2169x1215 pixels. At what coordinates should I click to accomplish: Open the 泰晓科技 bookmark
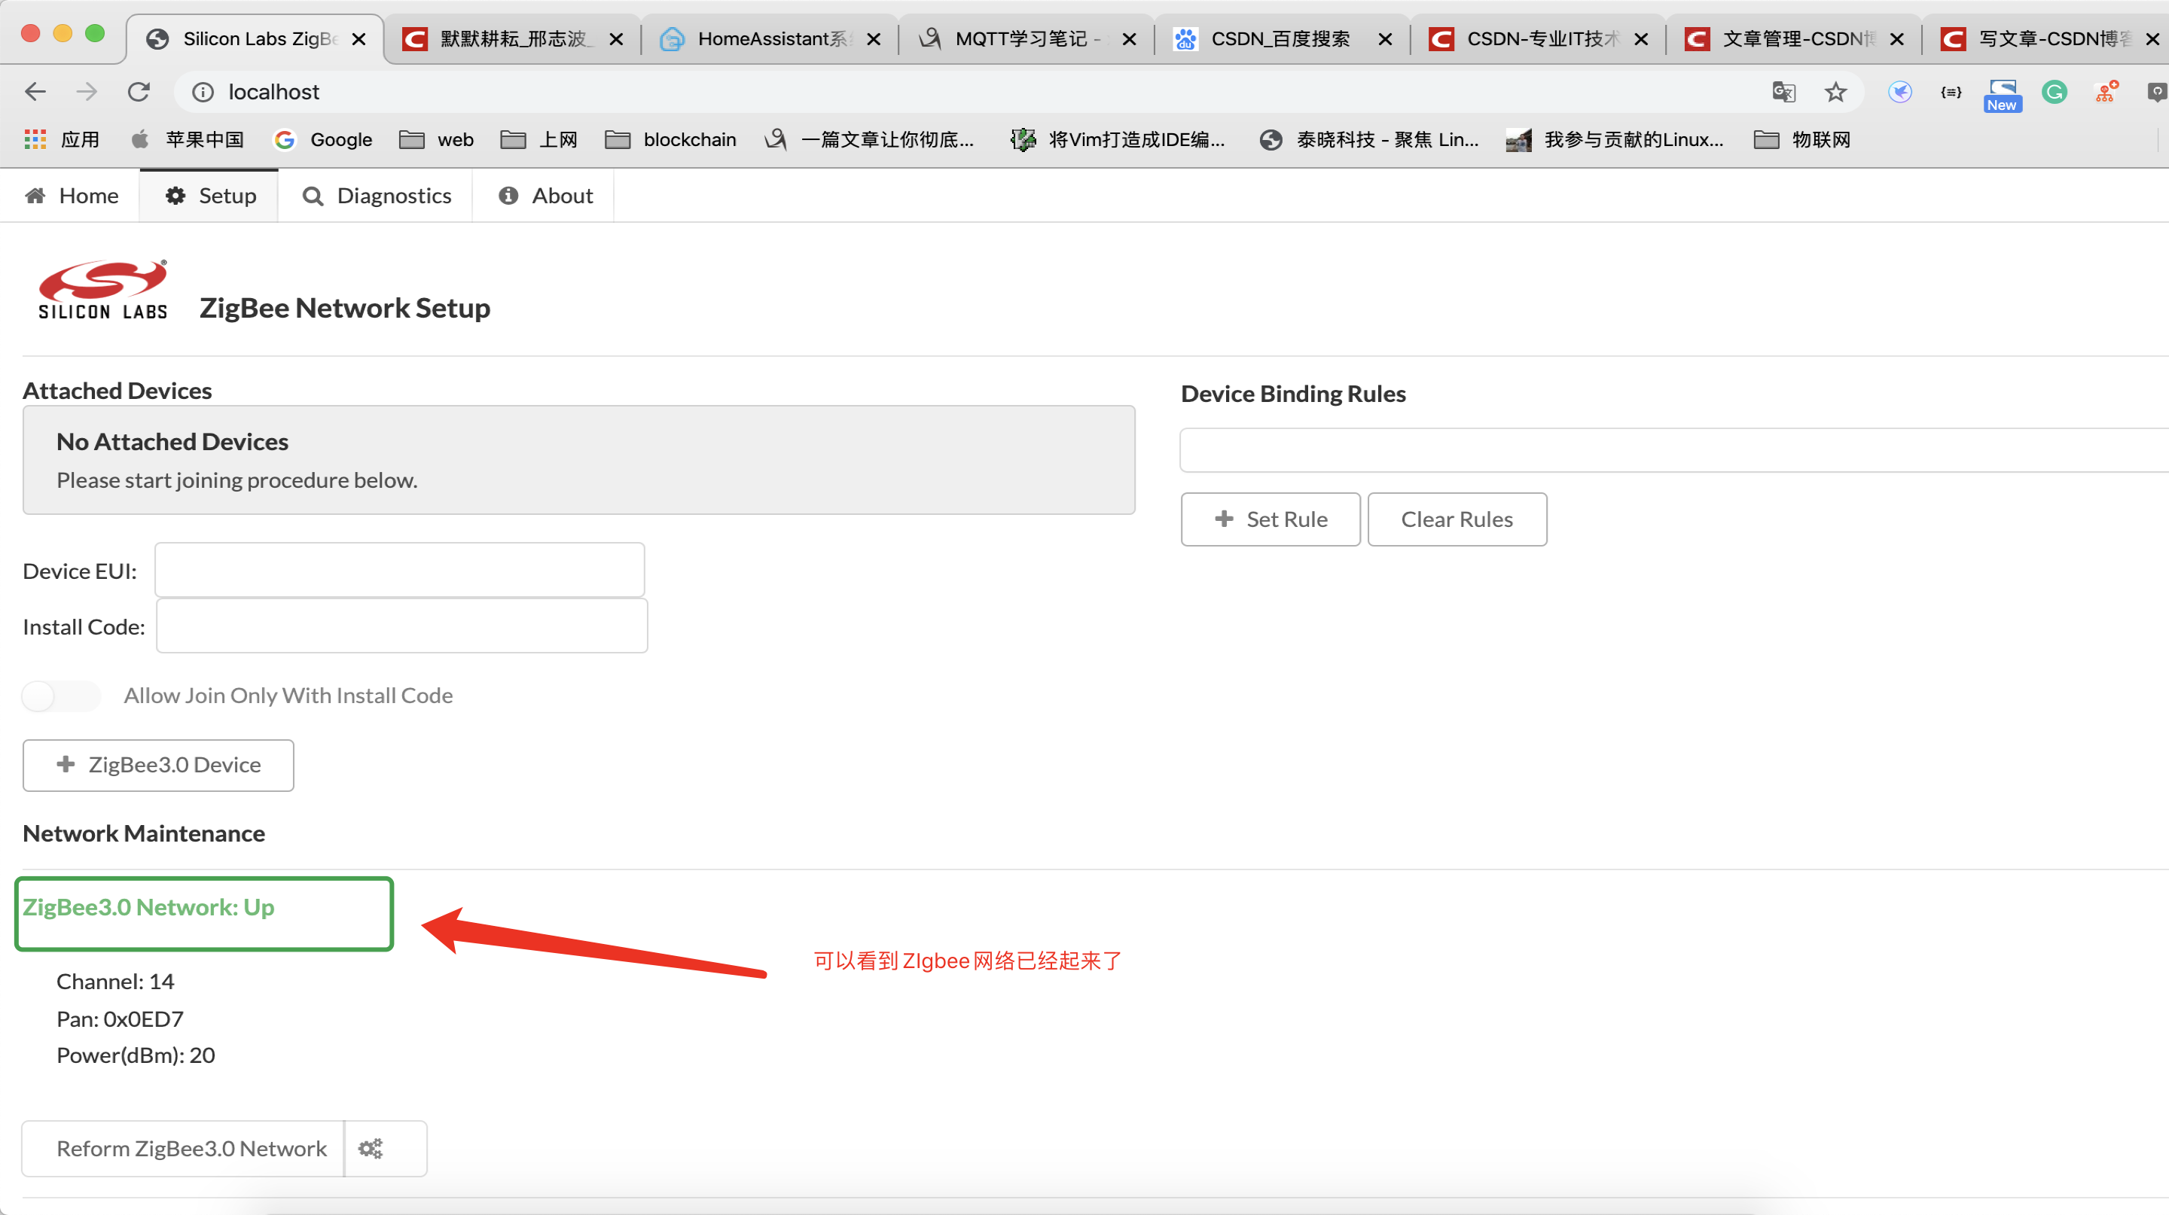[1369, 140]
